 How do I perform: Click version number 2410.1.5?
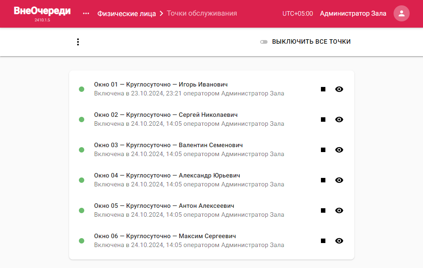pyautogui.click(x=42, y=20)
